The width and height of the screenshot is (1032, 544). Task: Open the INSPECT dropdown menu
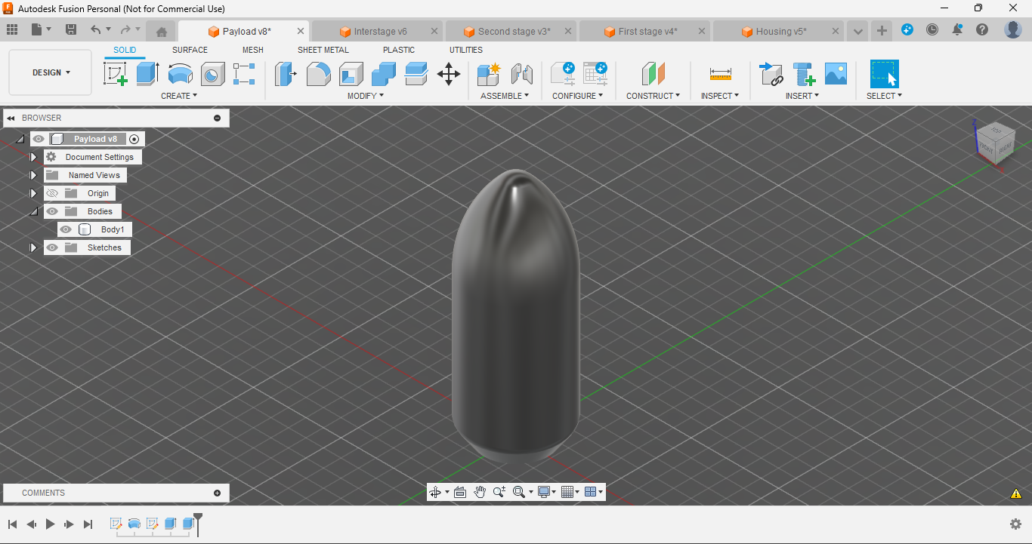click(720, 96)
